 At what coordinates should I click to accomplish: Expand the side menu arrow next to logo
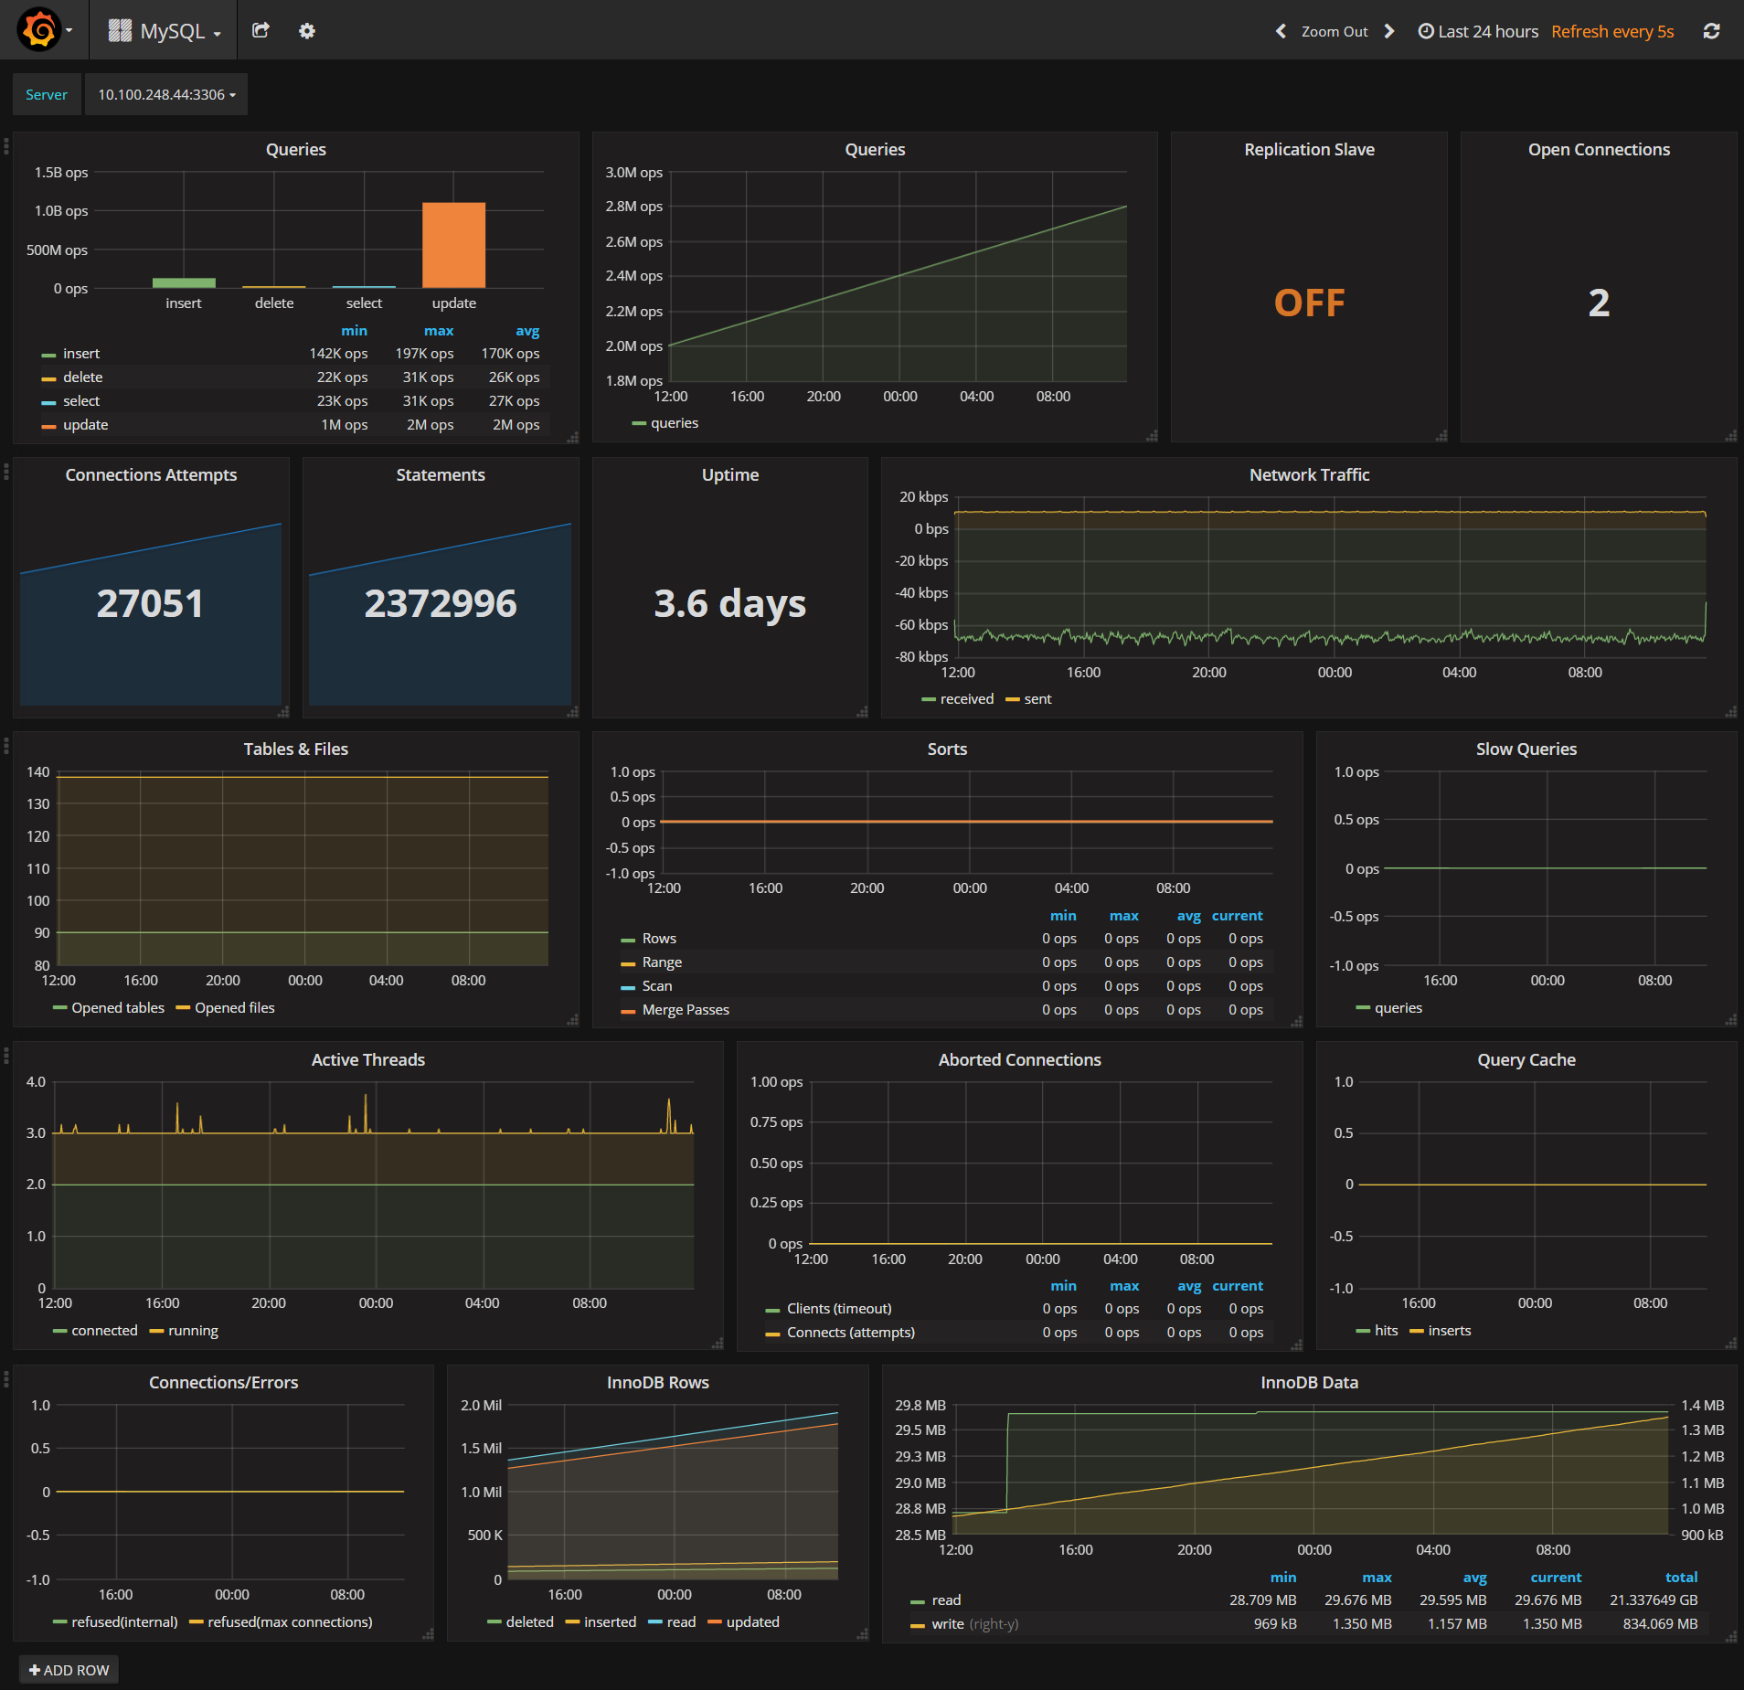point(68,28)
